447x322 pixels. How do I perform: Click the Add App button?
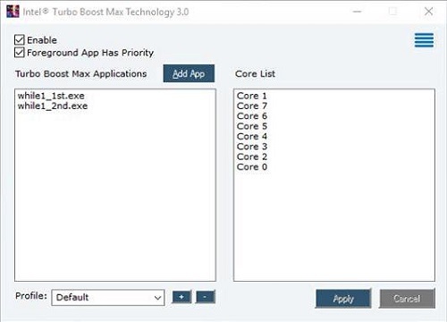coord(189,73)
